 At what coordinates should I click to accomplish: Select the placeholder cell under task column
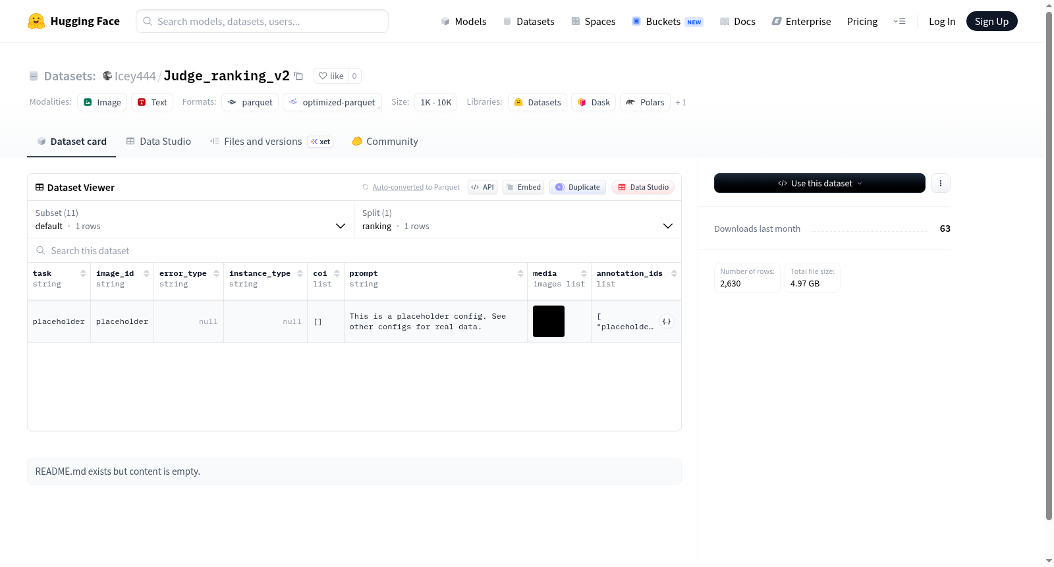click(59, 321)
